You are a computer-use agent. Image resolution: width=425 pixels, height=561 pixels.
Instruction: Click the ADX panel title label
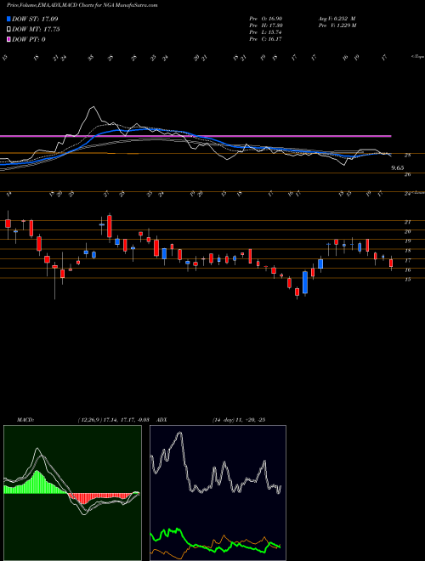click(162, 420)
